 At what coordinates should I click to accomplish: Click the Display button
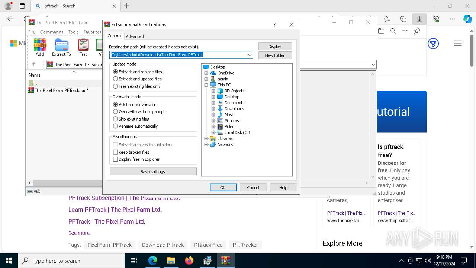275,47
